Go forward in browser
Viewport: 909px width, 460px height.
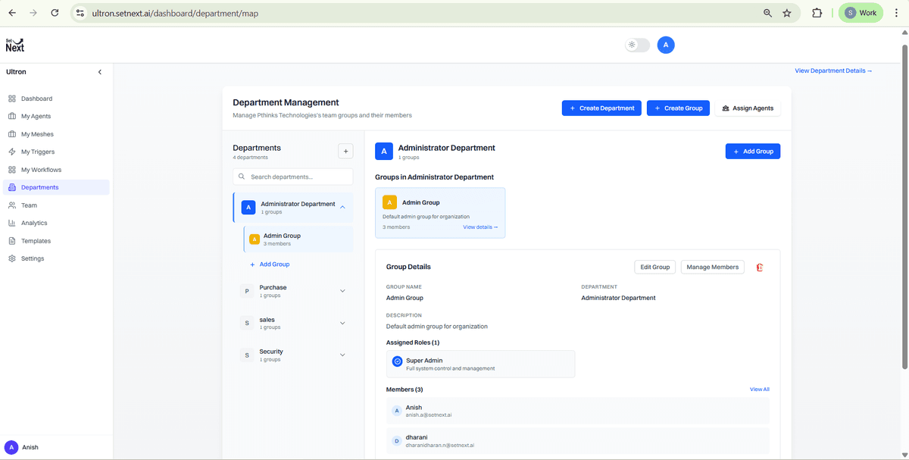tap(33, 13)
